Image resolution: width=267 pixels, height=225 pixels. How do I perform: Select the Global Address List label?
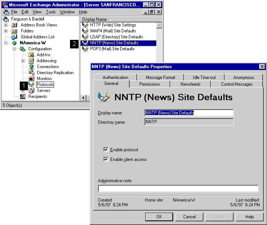(38, 37)
